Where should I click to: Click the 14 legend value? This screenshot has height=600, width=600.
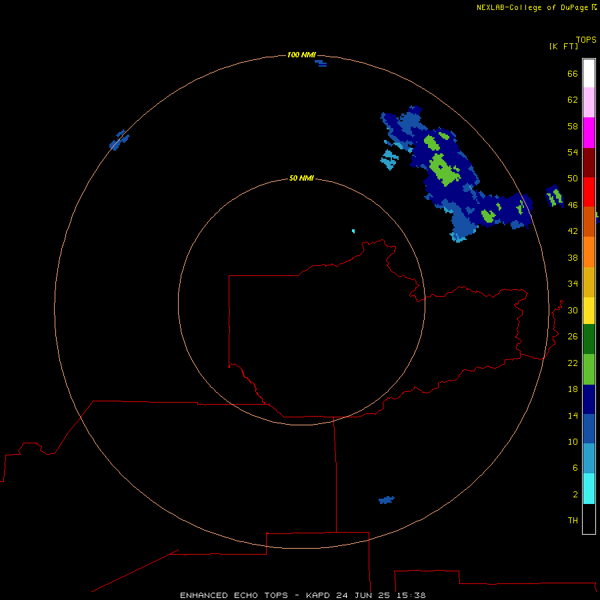573,415
